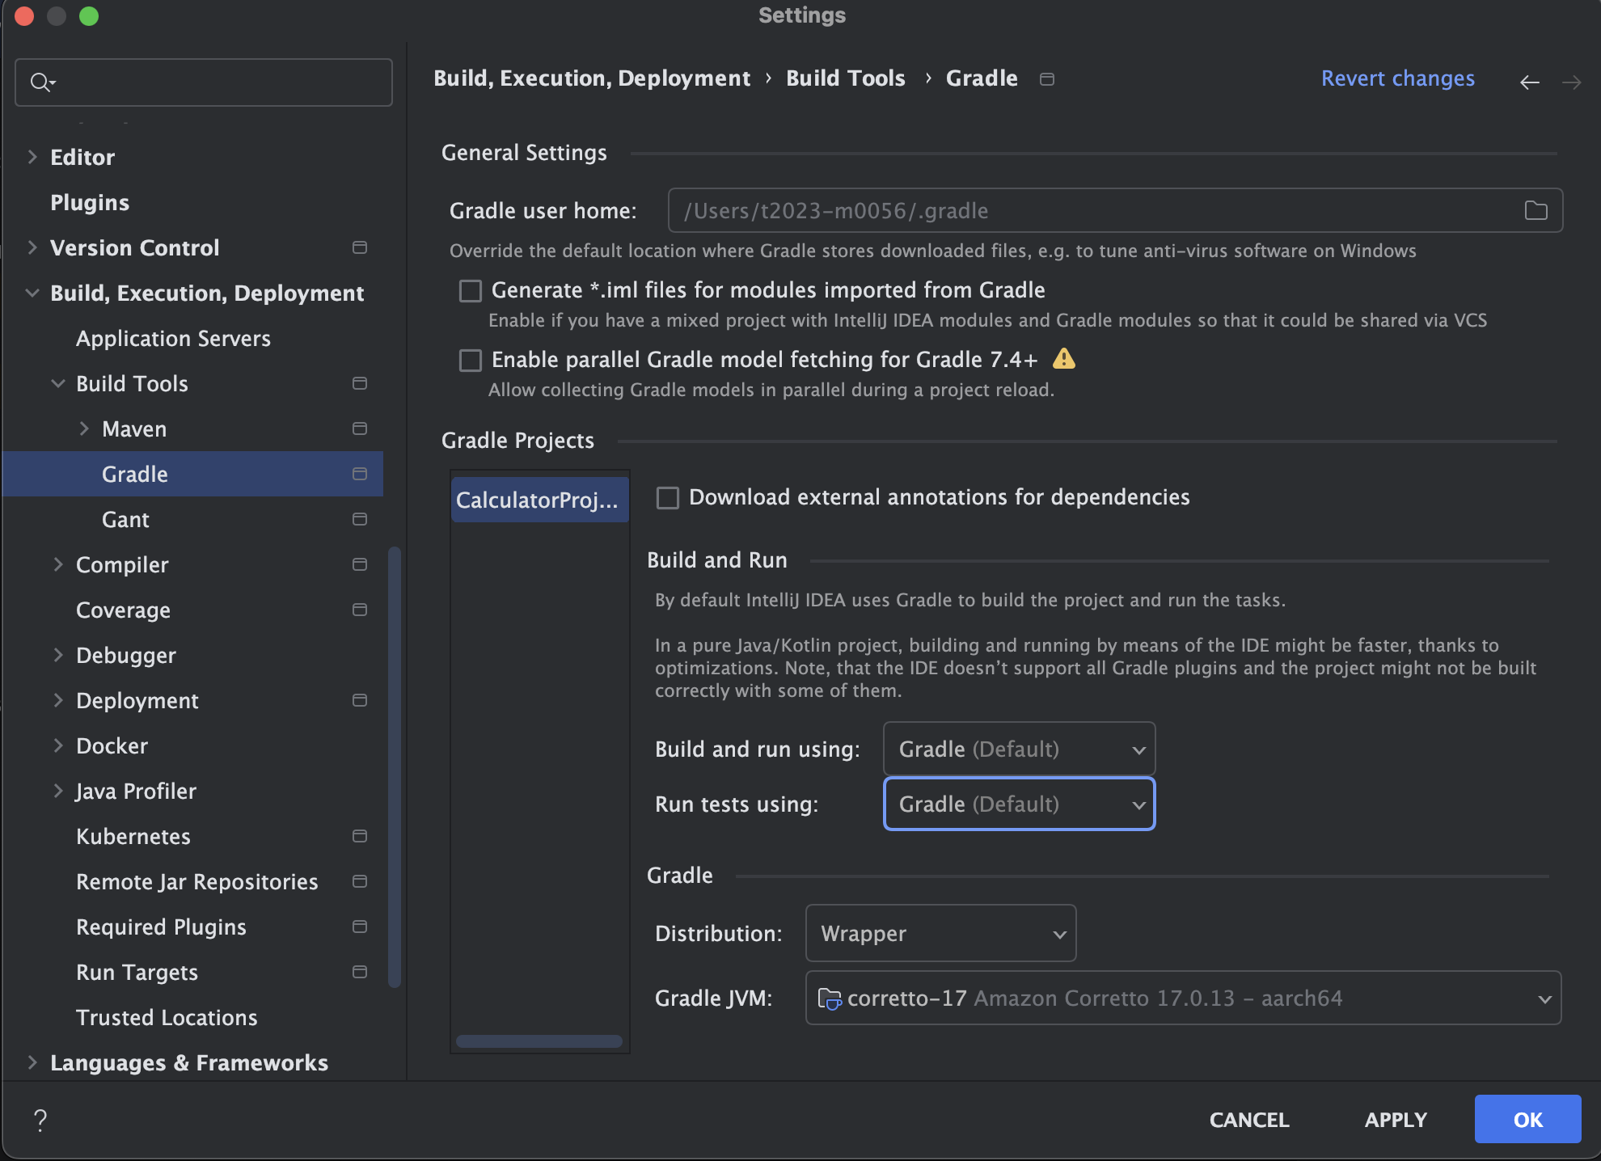
Task: Click the search magnifier icon in settings search
Action: click(40, 82)
